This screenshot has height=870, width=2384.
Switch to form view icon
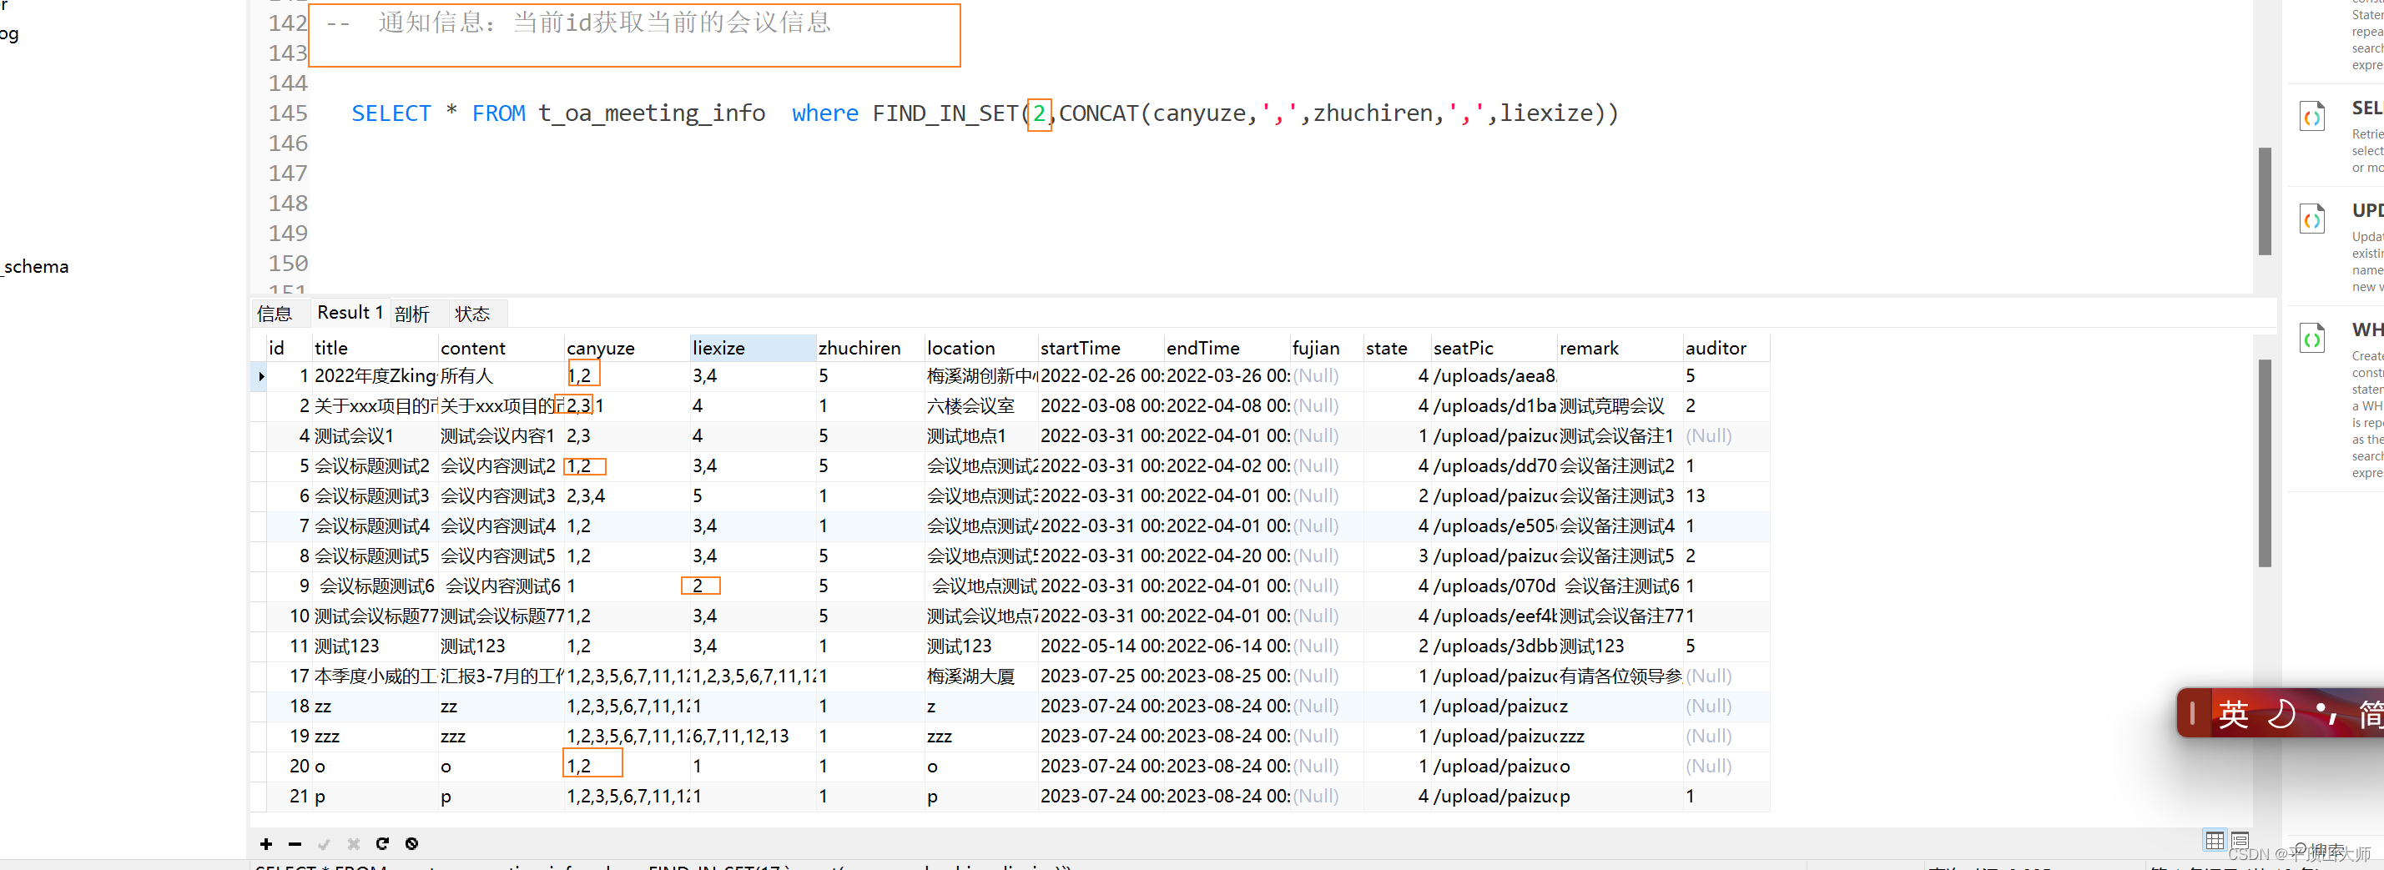coord(2240,839)
